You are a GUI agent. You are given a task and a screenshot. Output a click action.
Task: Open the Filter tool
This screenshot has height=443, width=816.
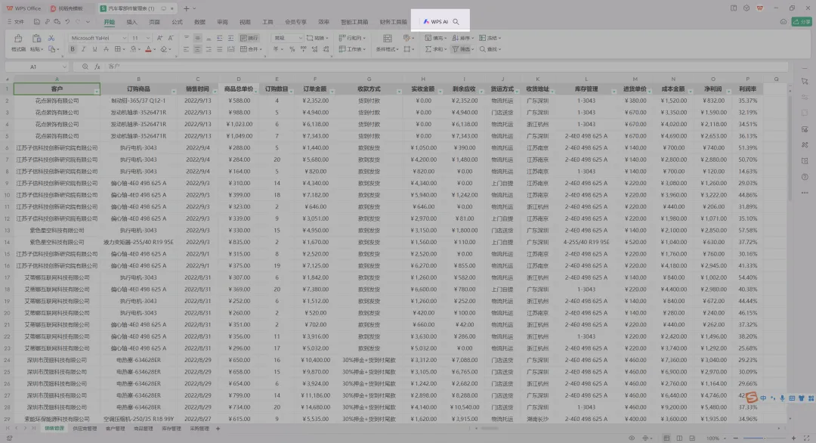tap(460, 48)
